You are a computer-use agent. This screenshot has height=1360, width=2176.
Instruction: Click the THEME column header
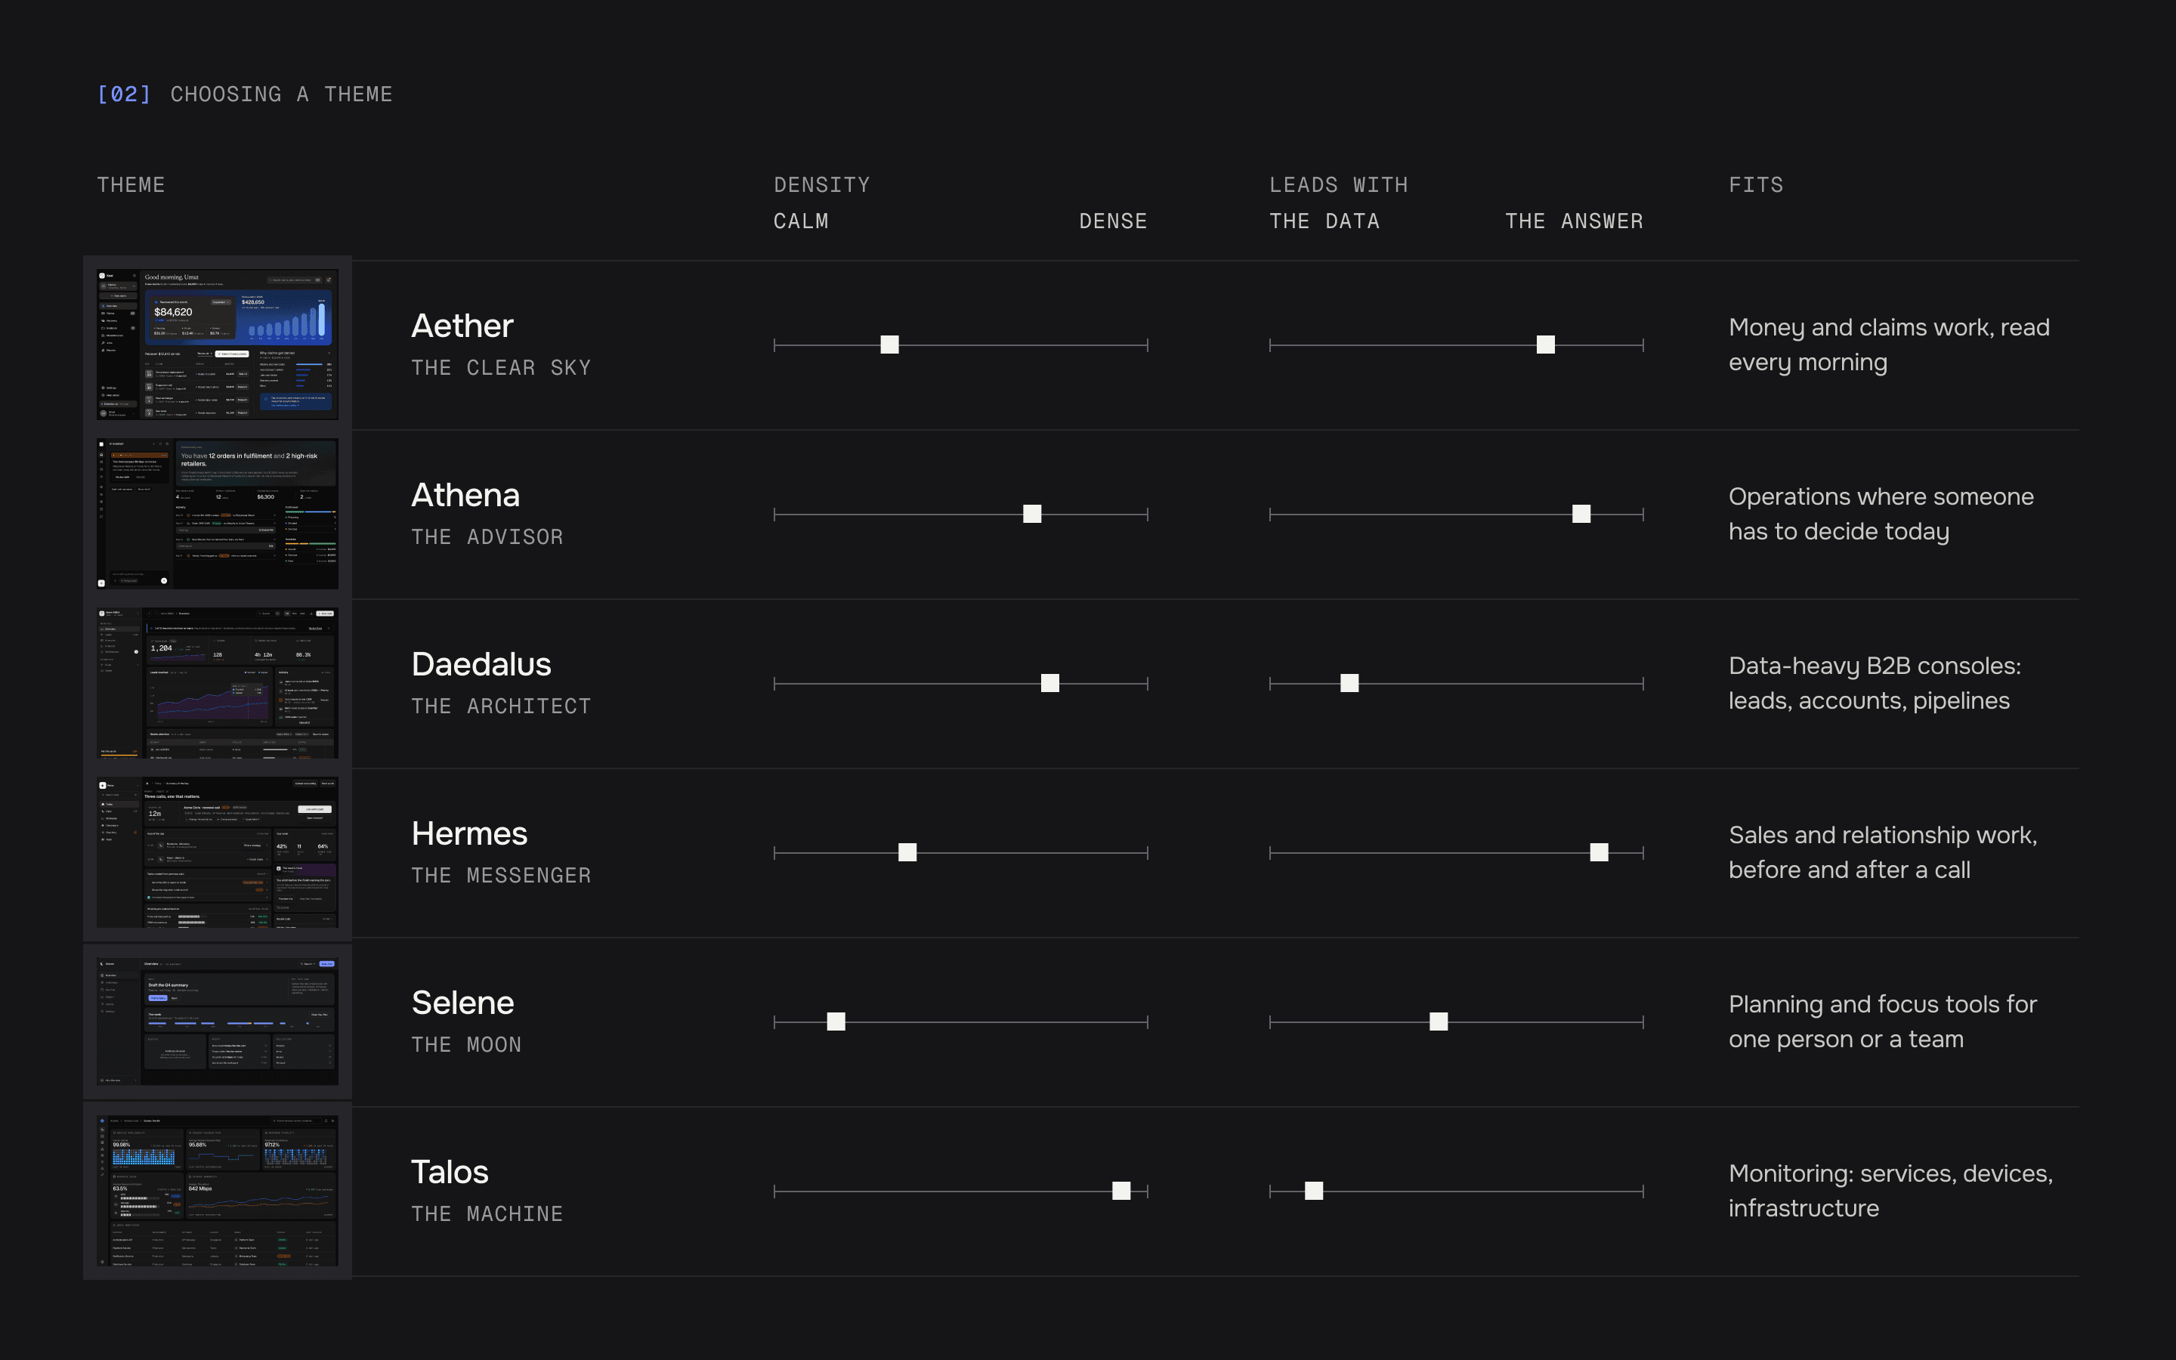[x=131, y=185]
